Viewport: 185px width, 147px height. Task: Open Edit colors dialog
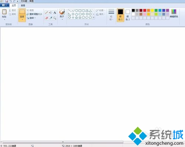click(174, 13)
